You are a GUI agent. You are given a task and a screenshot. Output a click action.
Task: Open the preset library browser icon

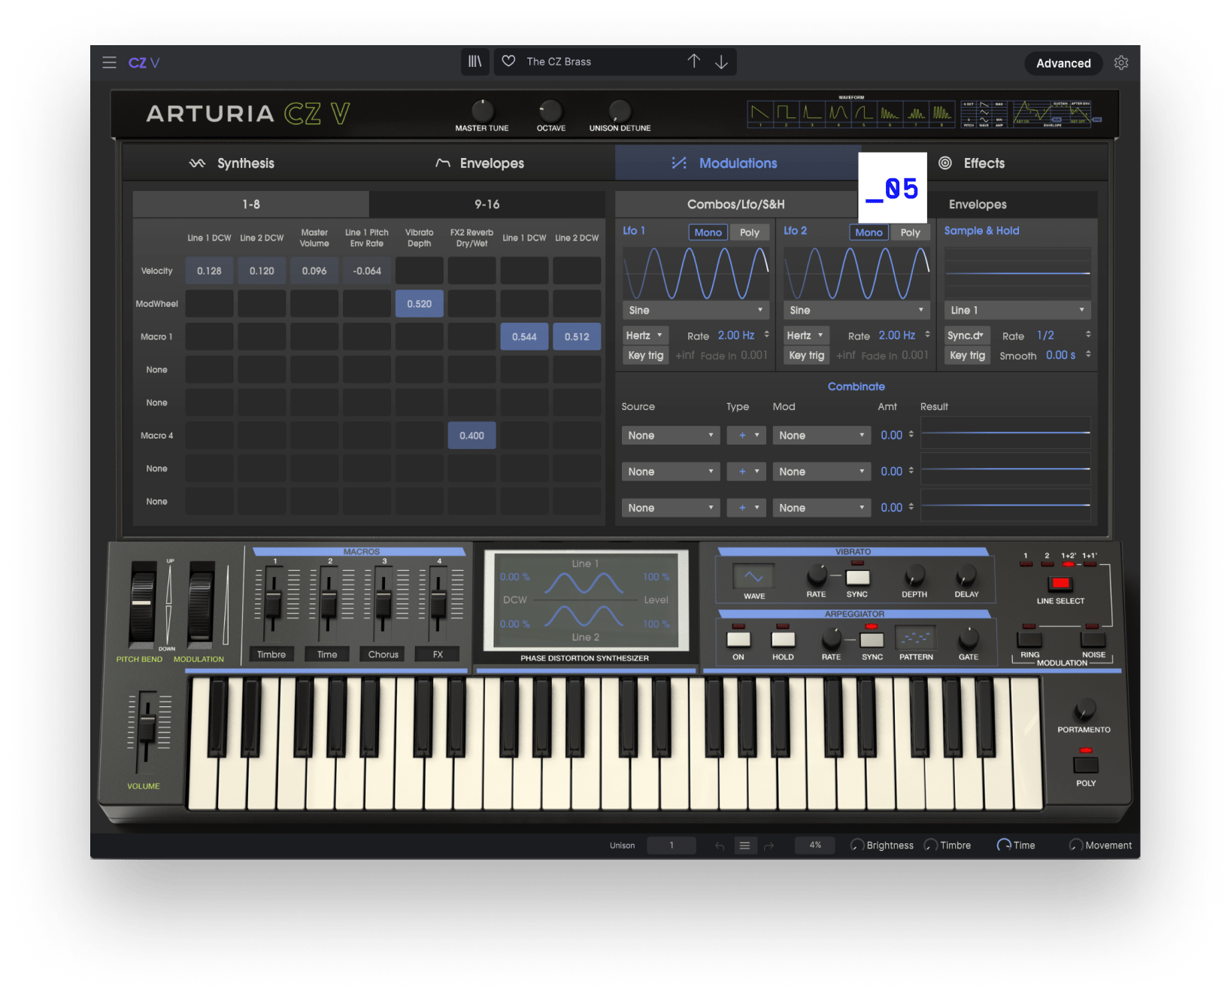(475, 62)
